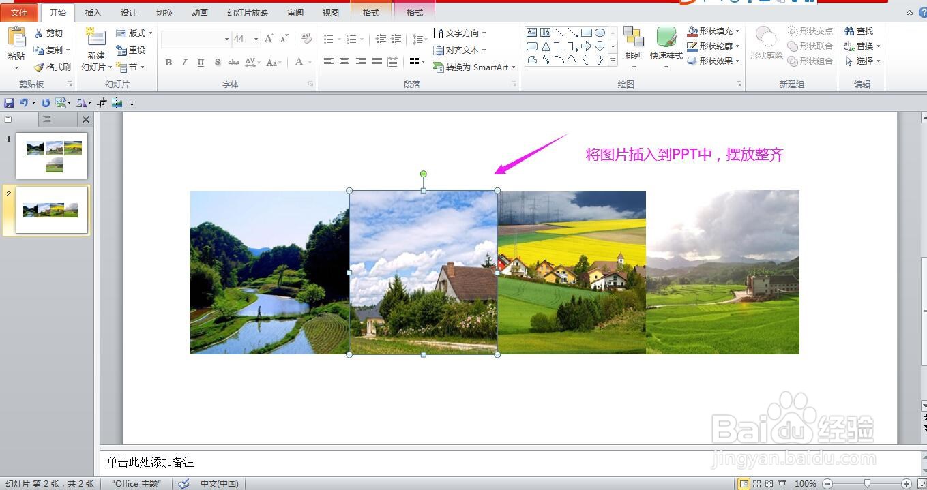Select the isosceles triangle shape in gallery
This screenshot has height=490, width=927.
tap(546, 46)
